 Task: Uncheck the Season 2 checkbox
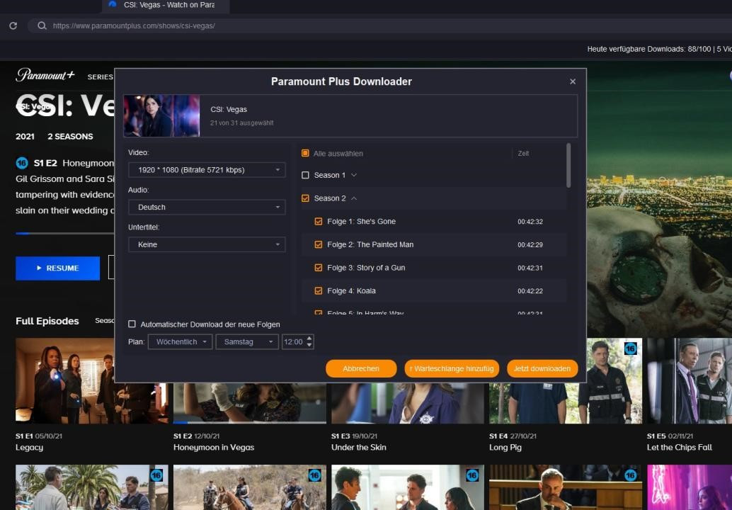pos(305,198)
